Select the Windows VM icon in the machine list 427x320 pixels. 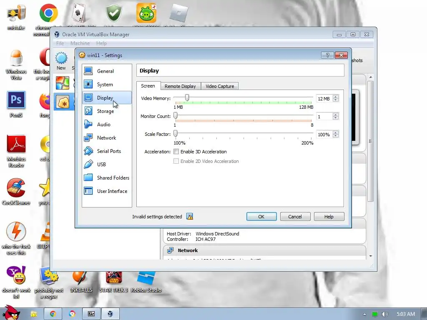tap(63, 83)
